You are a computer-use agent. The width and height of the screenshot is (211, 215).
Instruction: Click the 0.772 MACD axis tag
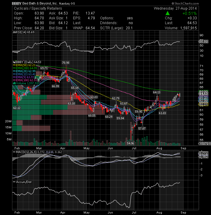click(x=203, y=153)
